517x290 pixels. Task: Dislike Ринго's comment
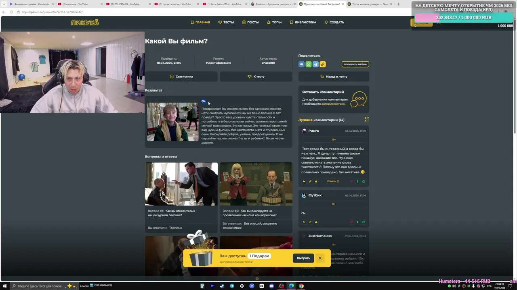pos(351,181)
